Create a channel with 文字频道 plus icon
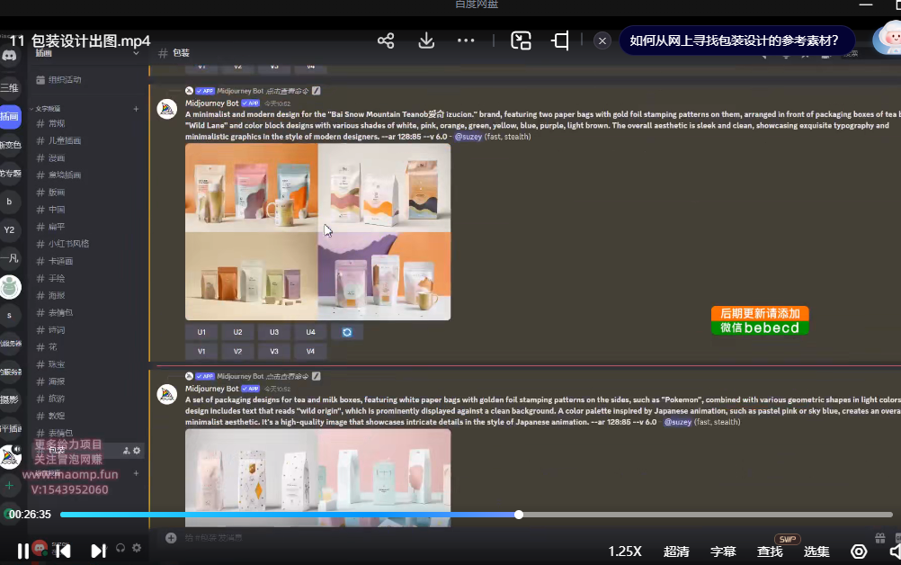This screenshot has width=901, height=565. (136, 109)
